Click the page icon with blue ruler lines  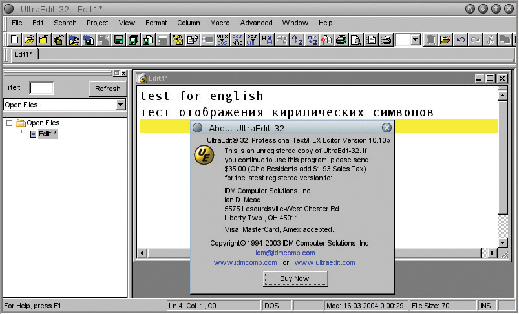(x=371, y=40)
